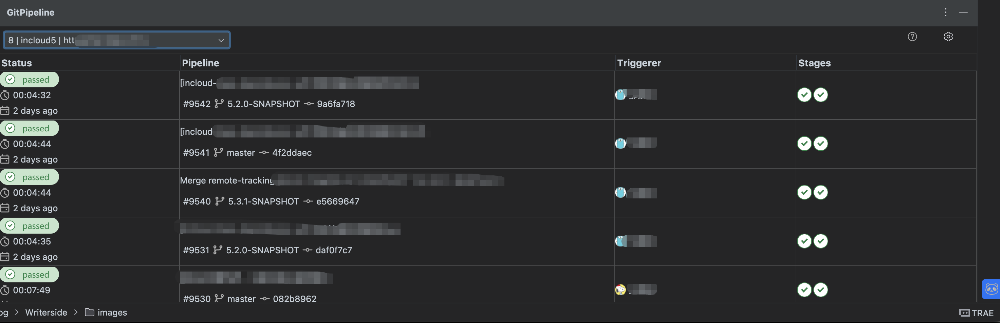Open GitPipeline settings gear icon

948,37
